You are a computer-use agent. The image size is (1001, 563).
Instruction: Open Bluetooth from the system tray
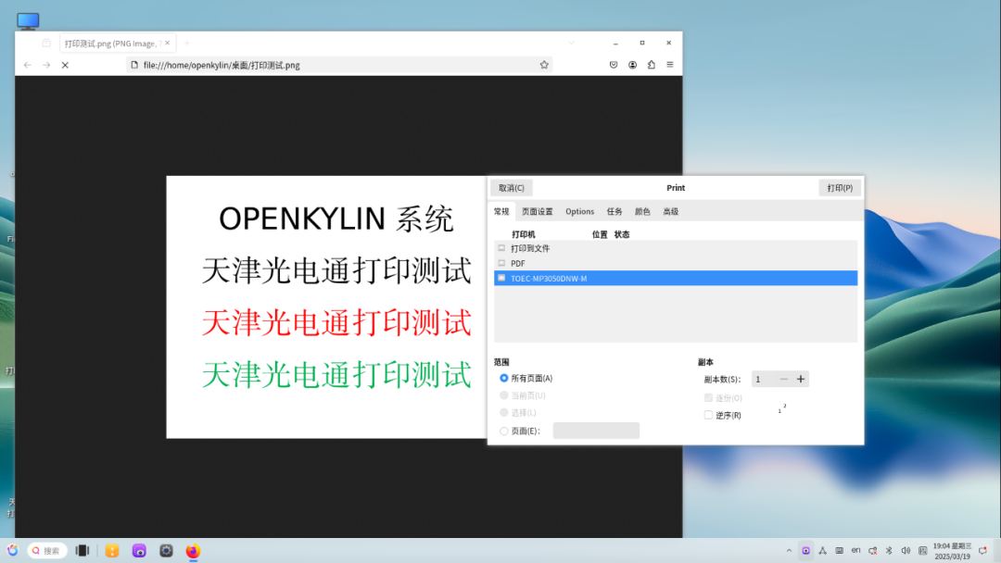[x=888, y=549]
